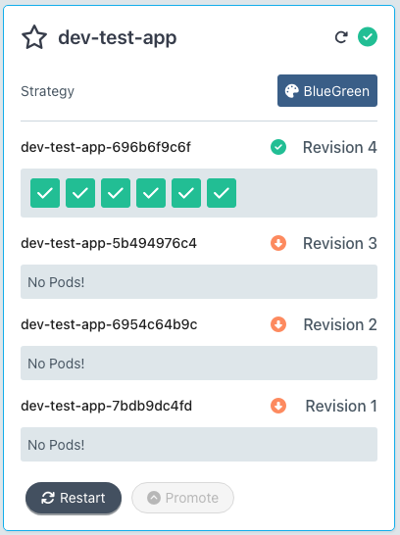Click the disabled Promote button
This screenshot has height=535, width=400.
(x=183, y=498)
